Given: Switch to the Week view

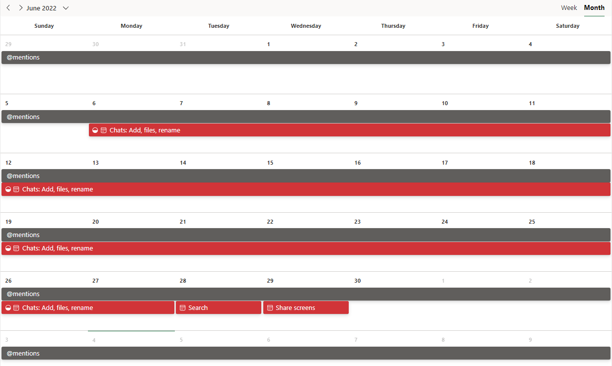Looking at the screenshot, I should pos(569,8).
